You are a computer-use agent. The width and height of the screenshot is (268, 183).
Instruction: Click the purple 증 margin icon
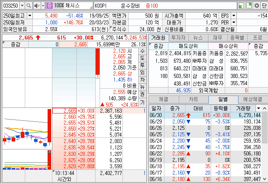pos(49,6)
